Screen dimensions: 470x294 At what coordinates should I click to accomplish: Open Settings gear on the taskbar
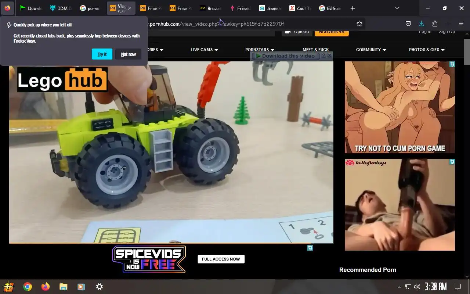(100, 287)
